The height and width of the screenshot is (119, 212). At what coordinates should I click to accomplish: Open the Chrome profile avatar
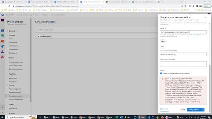coord(201,6)
